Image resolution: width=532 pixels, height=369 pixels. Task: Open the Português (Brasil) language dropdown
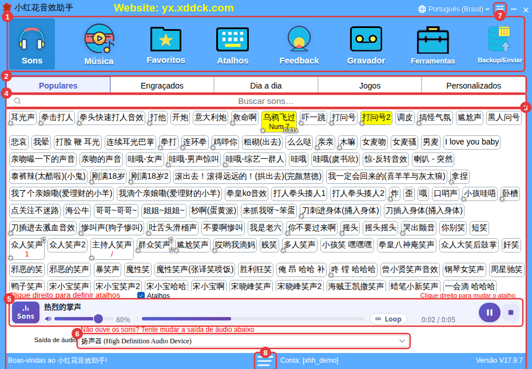[x=455, y=9]
